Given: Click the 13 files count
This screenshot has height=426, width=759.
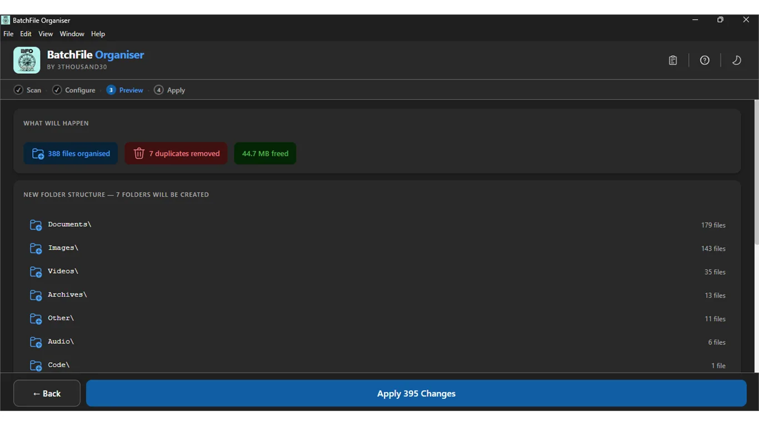Looking at the screenshot, I should pos(715,295).
